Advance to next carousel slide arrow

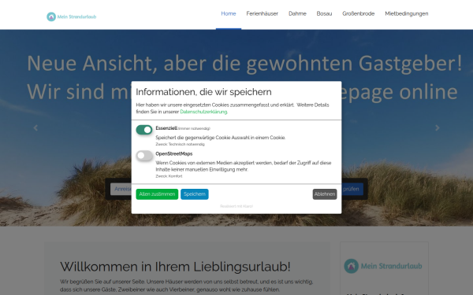click(x=438, y=128)
